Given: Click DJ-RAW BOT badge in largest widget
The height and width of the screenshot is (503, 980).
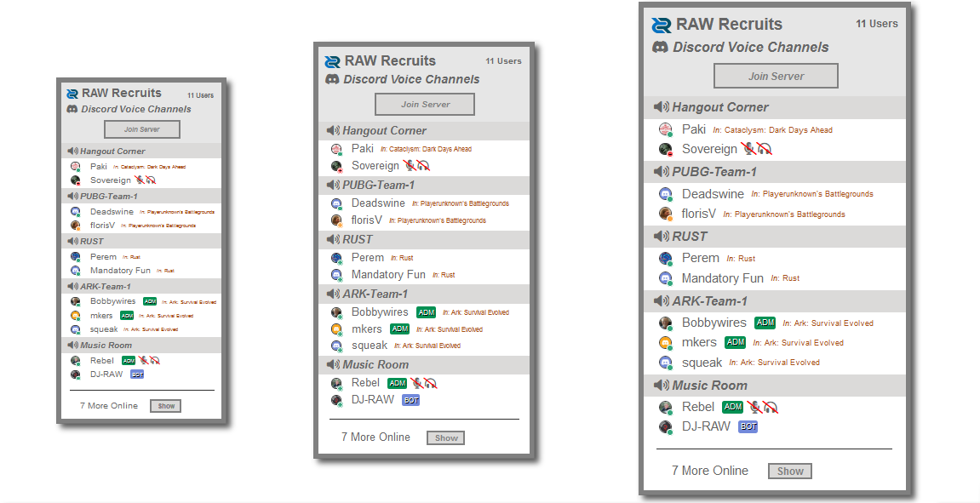Looking at the screenshot, I should click(748, 426).
